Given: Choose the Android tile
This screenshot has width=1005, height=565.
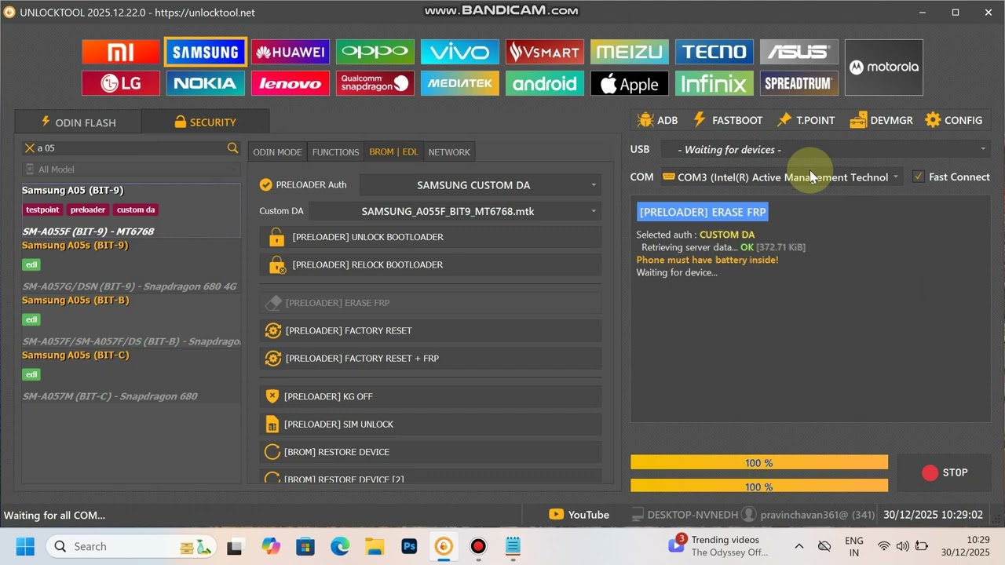Looking at the screenshot, I should click(x=545, y=83).
